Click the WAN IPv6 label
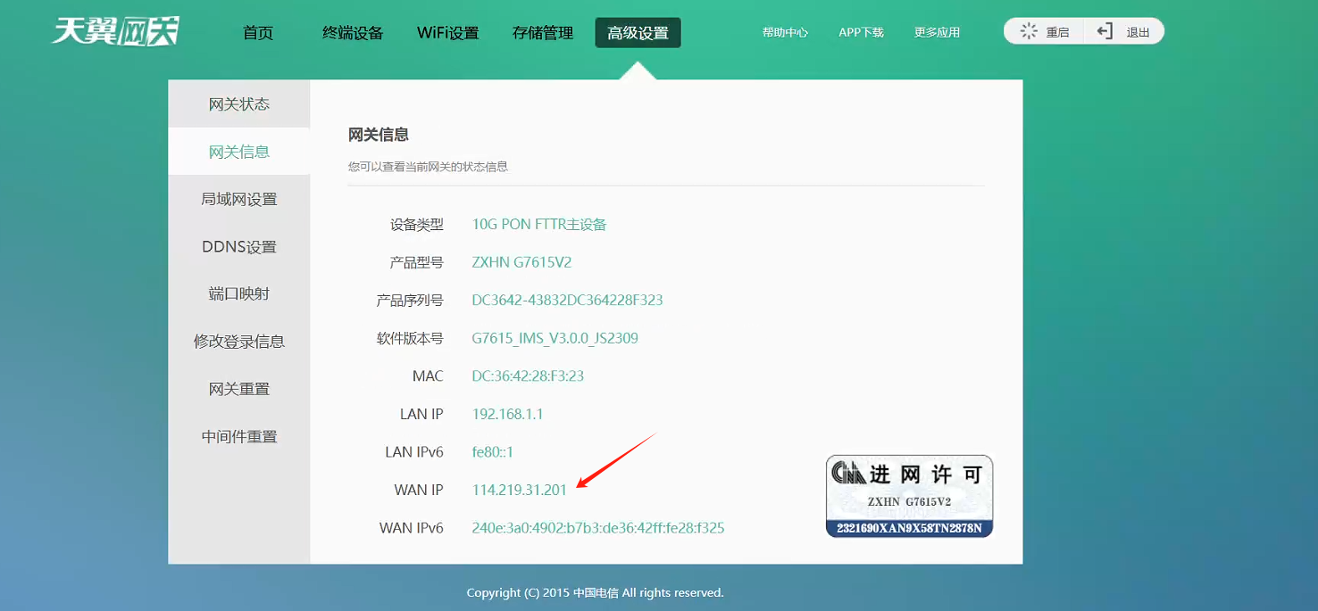Image resolution: width=1318 pixels, height=611 pixels. pos(412,528)
